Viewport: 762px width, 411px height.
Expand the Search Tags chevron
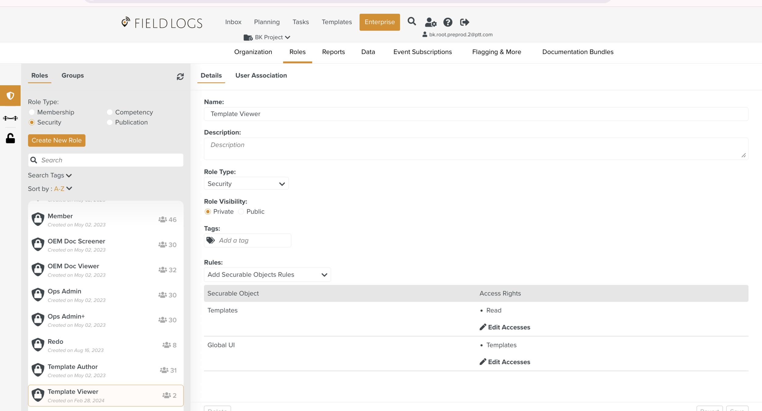point(69,175)
